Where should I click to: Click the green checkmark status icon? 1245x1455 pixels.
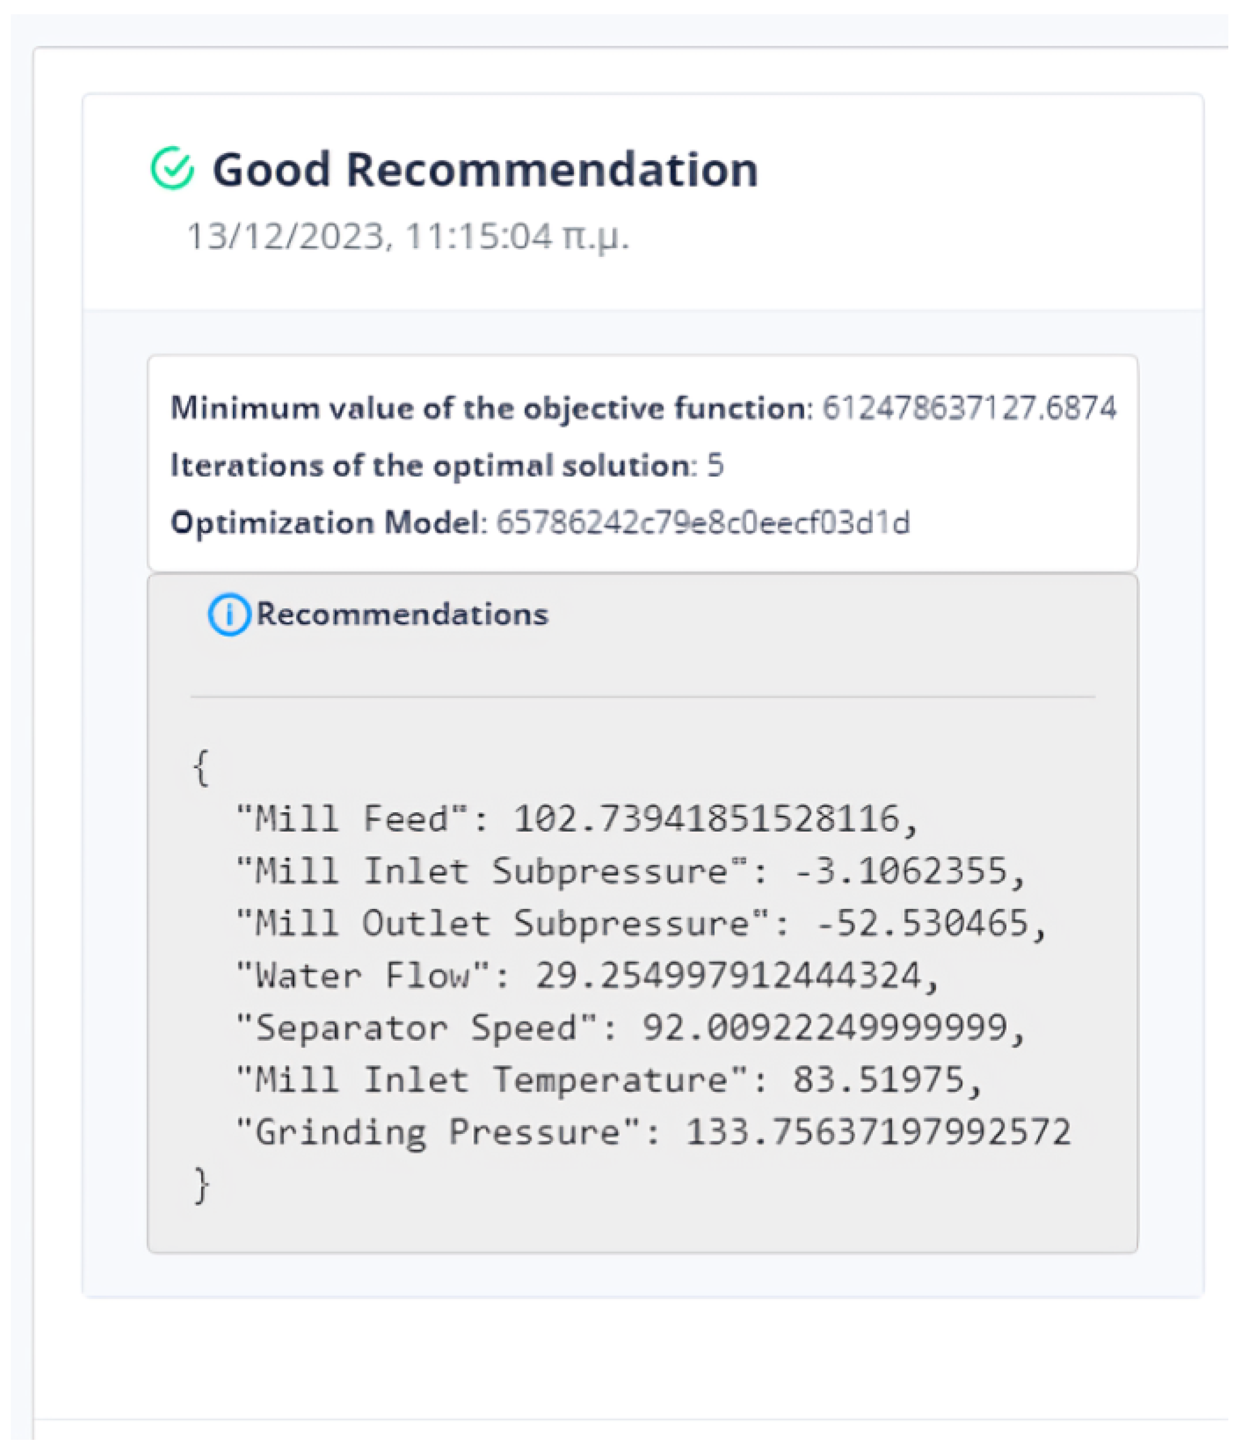[x=172, y=169]
